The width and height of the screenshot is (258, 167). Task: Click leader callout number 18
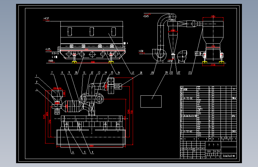[141, 73]
